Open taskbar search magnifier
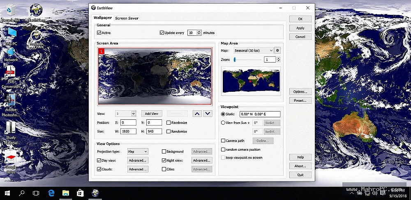Image resolution: width=411 pixels, height=200 pixels. (x=22, y=193)
